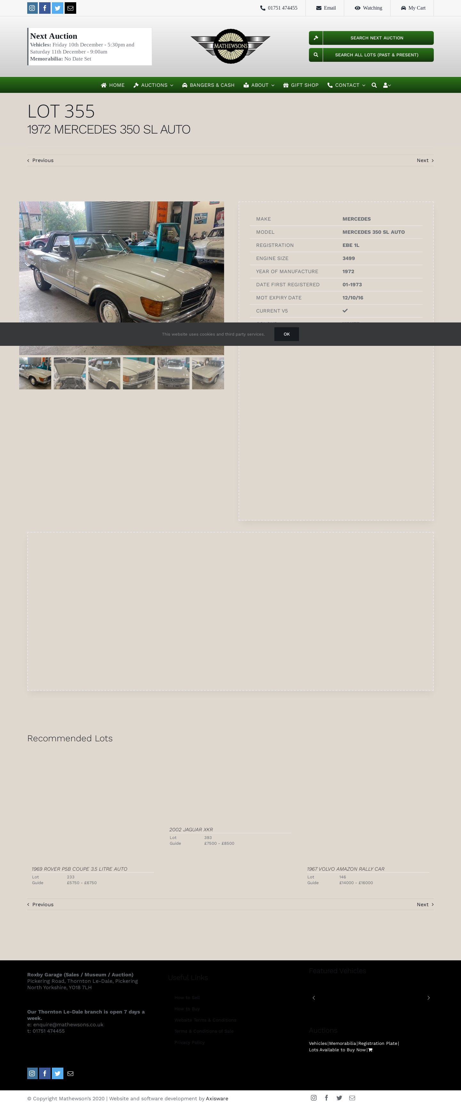Image resolution: width=461 pixels, height=1107 pixels.
Task: Click previous arrow in Featured Vehicles carousel
Action: 314,998
